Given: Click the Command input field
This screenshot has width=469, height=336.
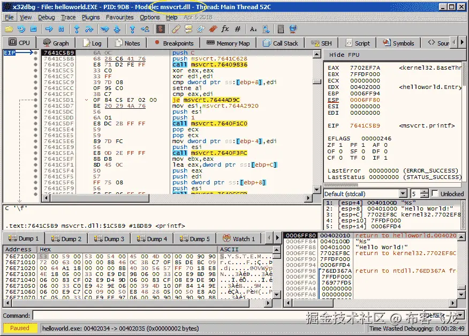Looking at the screenshot, I should [x=214, y=316].
